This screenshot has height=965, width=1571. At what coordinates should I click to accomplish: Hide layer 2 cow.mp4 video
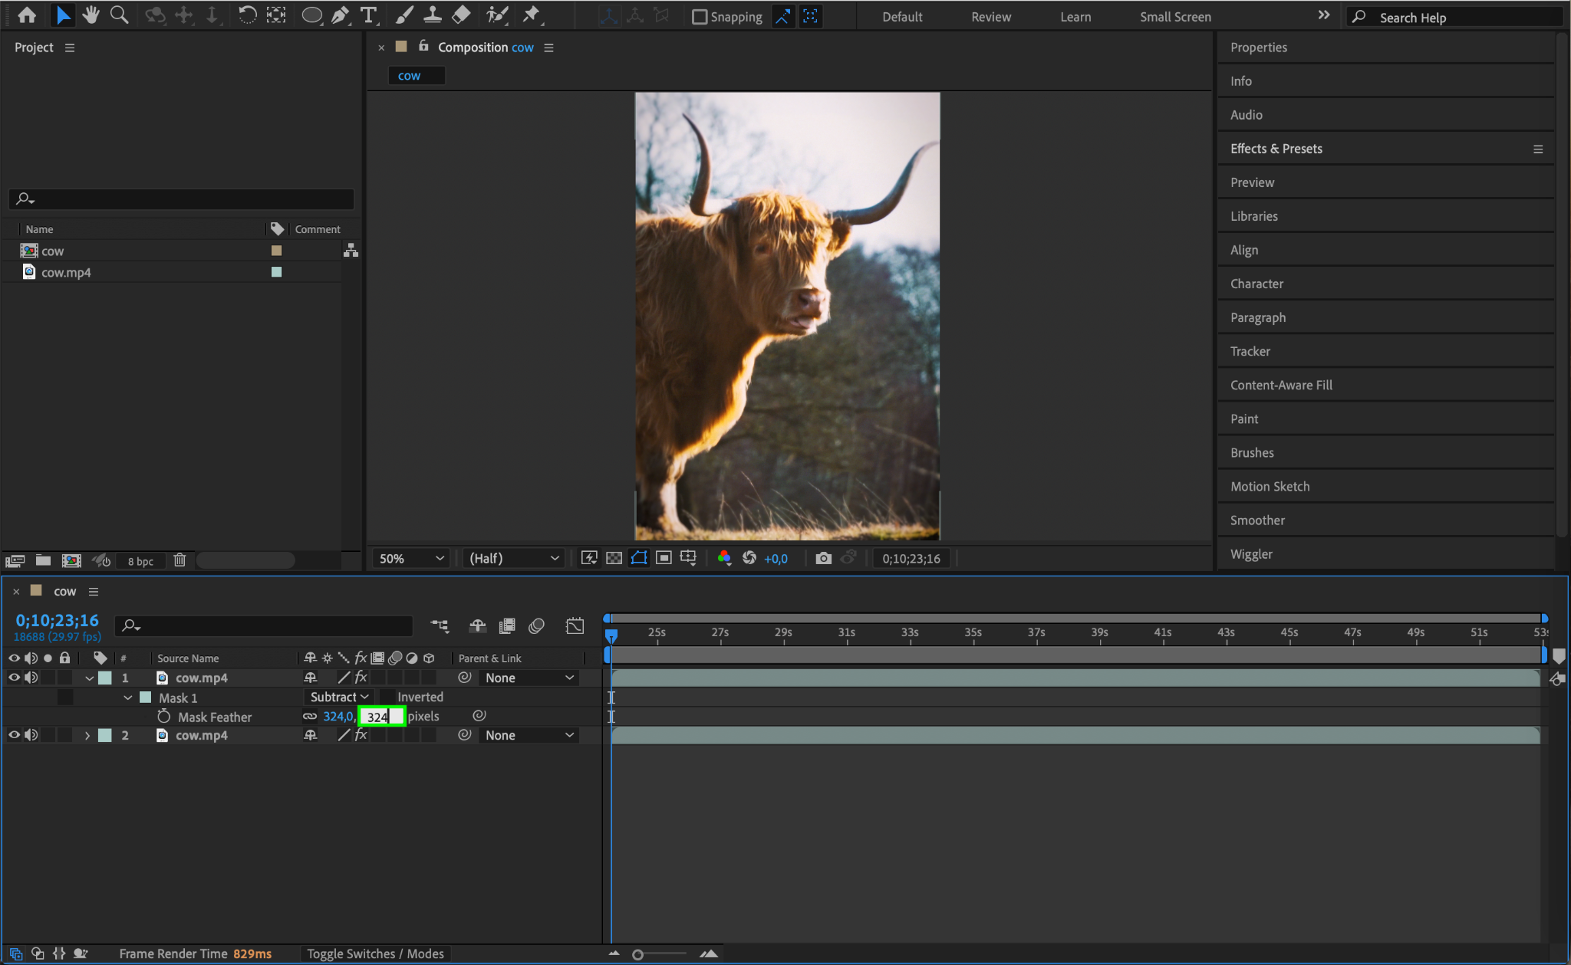pyautogui.click(x=14, y=735)
